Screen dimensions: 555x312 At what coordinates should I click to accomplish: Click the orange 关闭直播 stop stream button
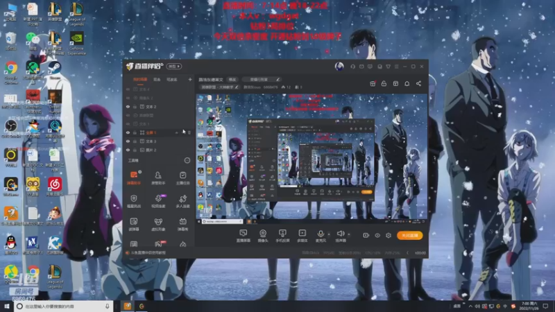410,235
